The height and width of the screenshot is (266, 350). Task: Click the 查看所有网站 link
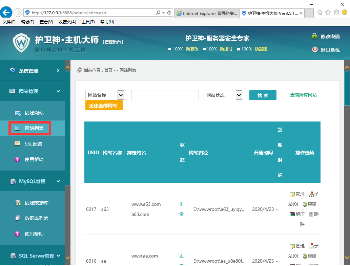[303, 95]
